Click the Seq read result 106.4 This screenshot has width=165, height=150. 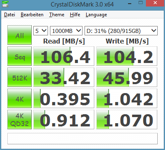click(x=64, y=56)
